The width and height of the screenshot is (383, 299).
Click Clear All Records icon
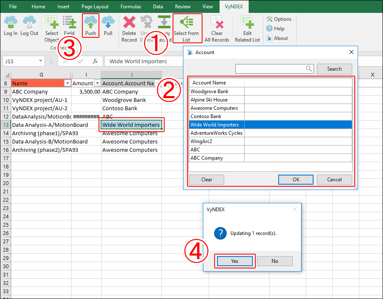(217, 22)
